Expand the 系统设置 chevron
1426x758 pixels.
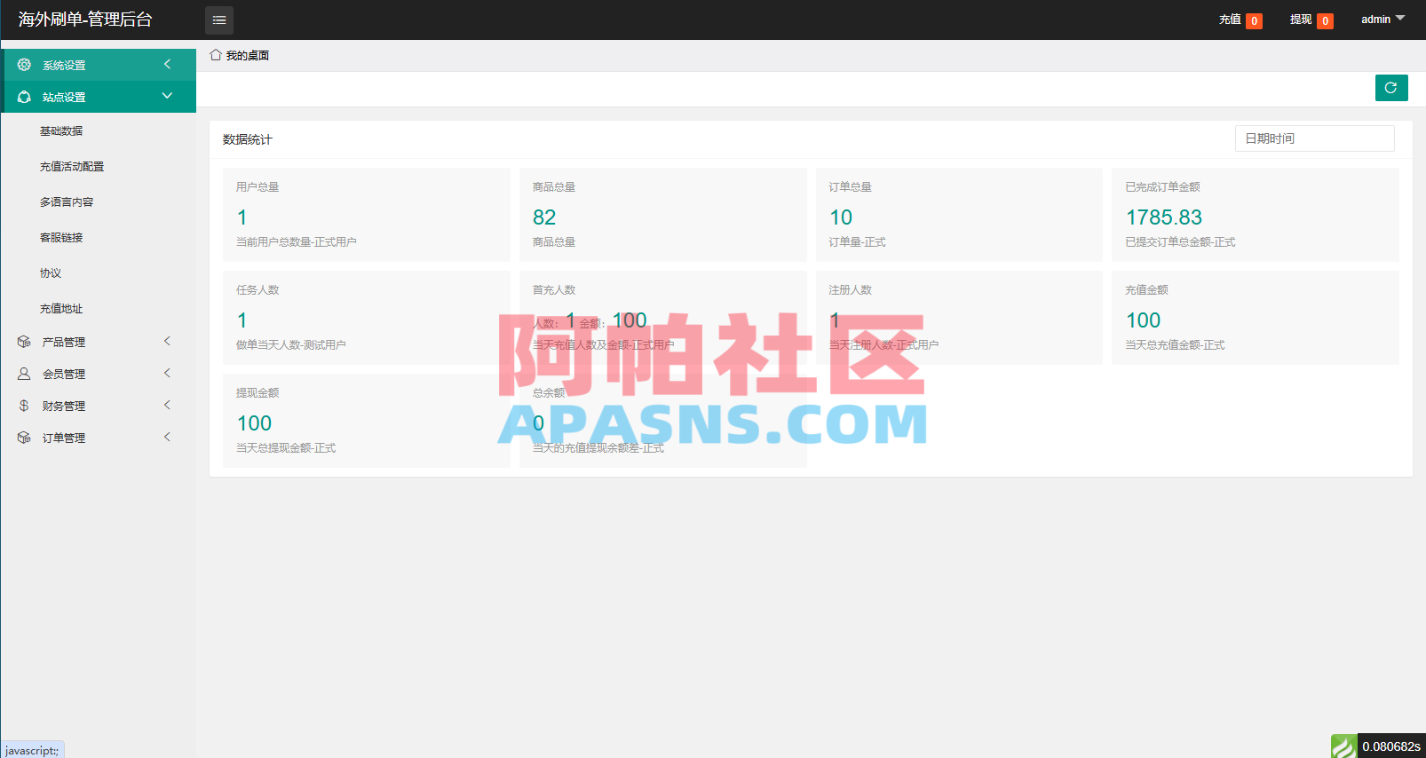click(x=167, y=64)
